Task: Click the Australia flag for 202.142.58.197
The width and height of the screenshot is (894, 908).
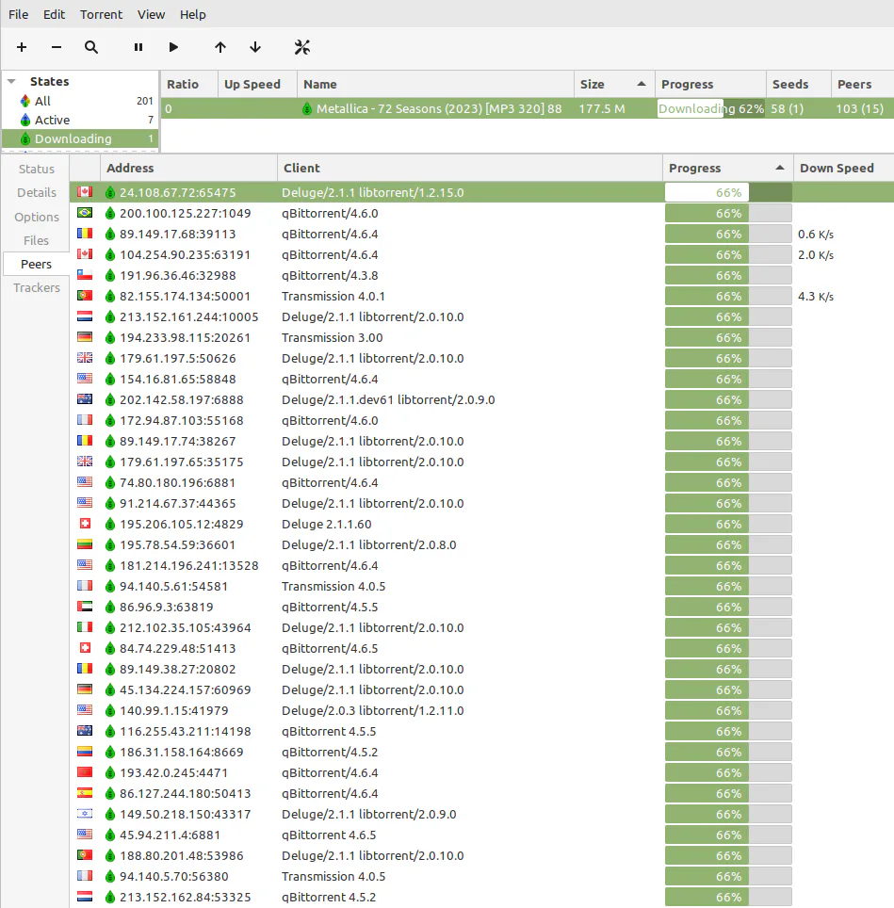Action: (85, 399)
